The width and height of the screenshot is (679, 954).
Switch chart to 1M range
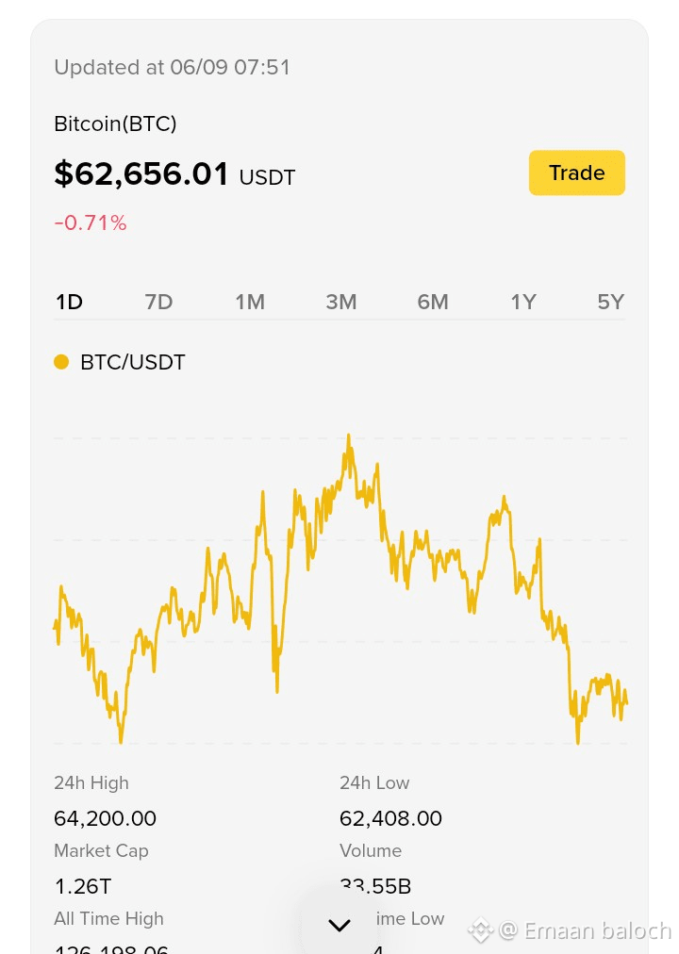pos(250,302)
